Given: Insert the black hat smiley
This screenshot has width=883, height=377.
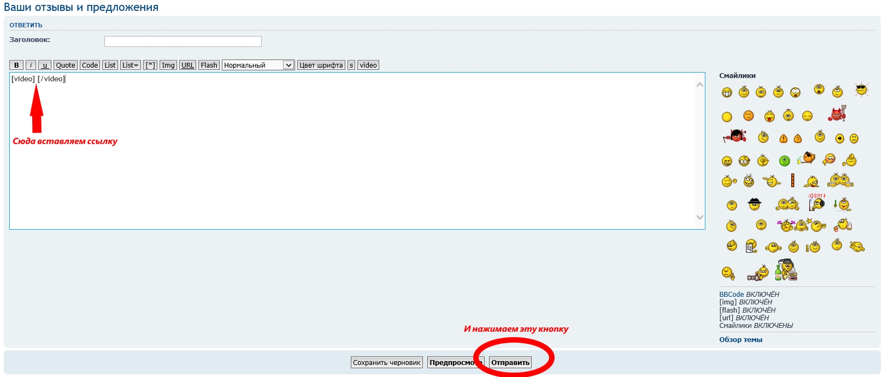Looking at the screenshot, I should click(x=755, y=204).
